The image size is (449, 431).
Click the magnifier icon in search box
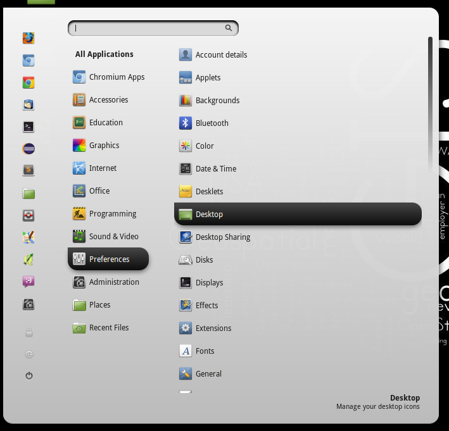[x=228, y=28]
